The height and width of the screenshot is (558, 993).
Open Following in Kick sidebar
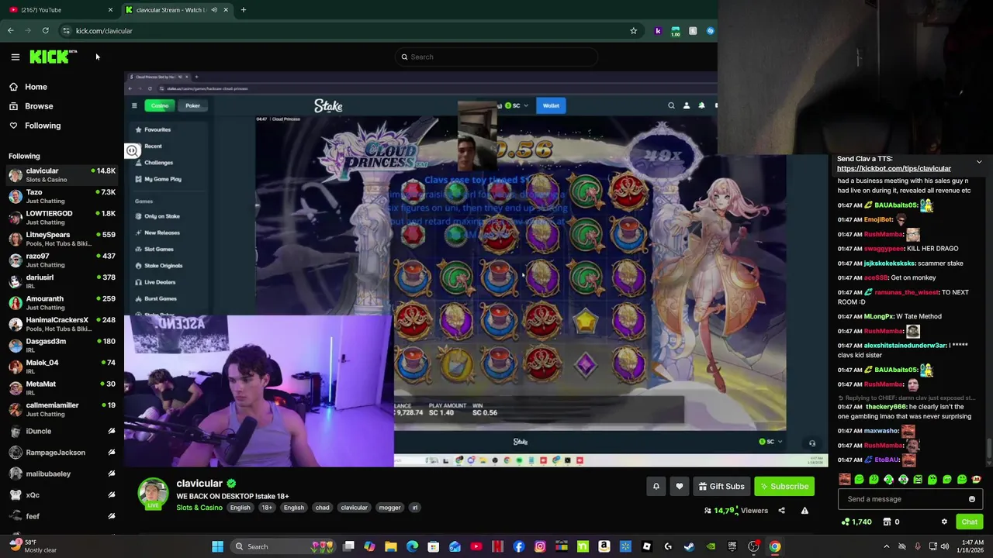point(43,126)
